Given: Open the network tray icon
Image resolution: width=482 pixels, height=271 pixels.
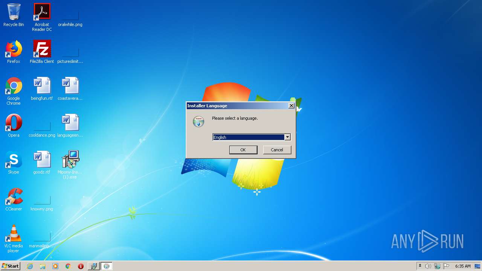Looking at the screenshot, I should [x=437, y=266].
